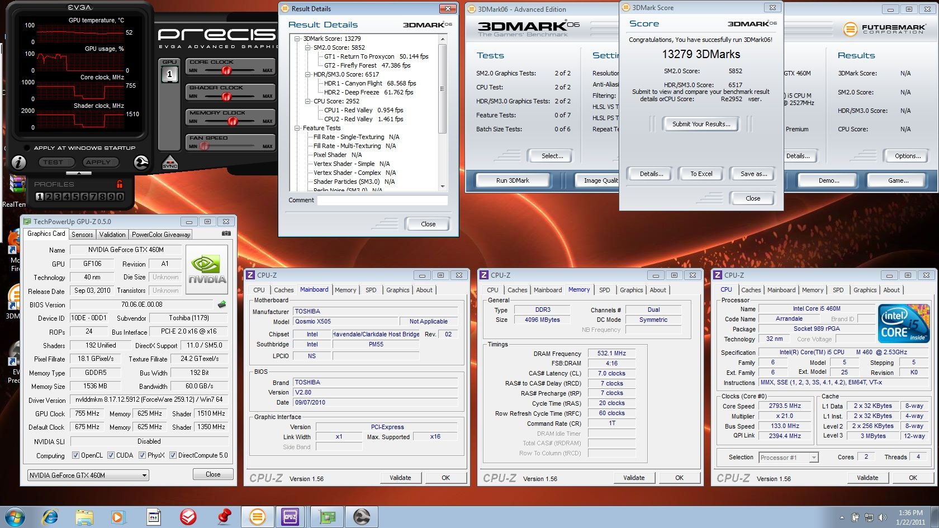939x528 pixels.
Task: Switch to CPU-Z in the taskbar
Action: 290,517
